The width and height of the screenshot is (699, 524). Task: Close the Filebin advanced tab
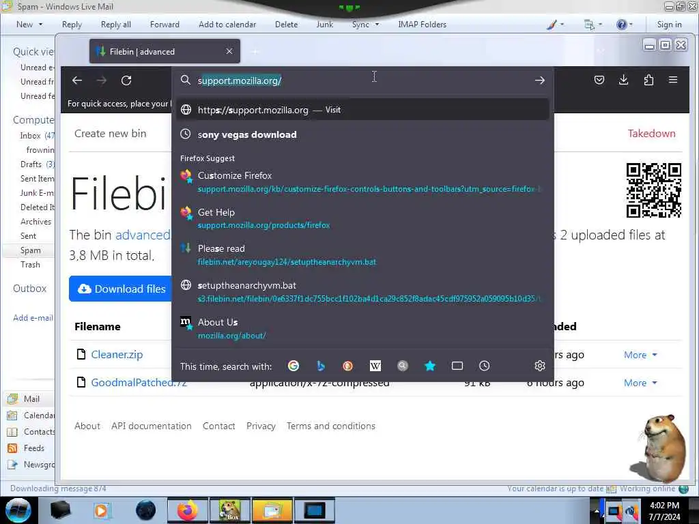point(229,51)
